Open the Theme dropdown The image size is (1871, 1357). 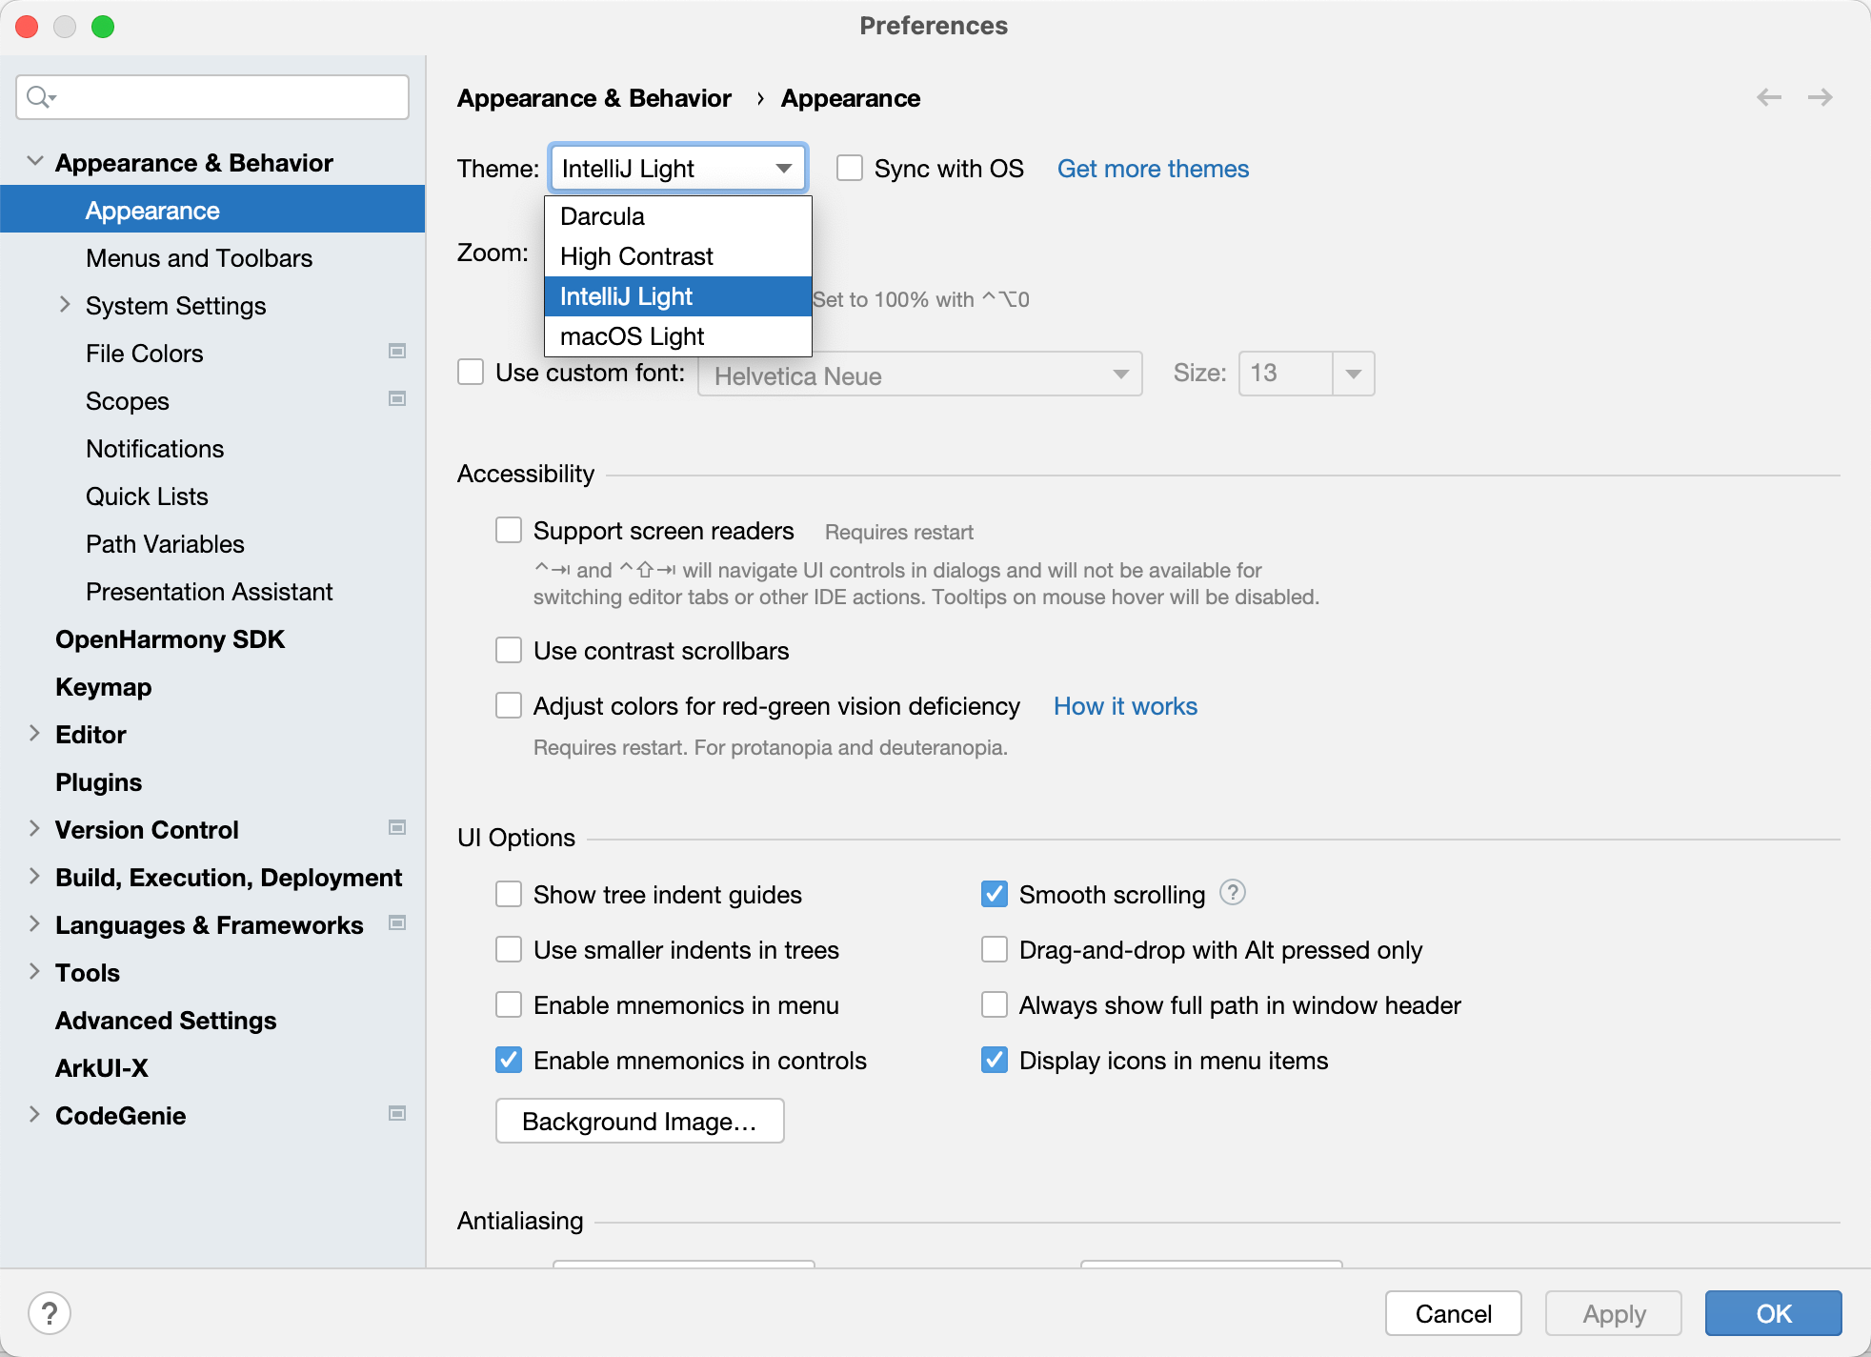point(678,169)
